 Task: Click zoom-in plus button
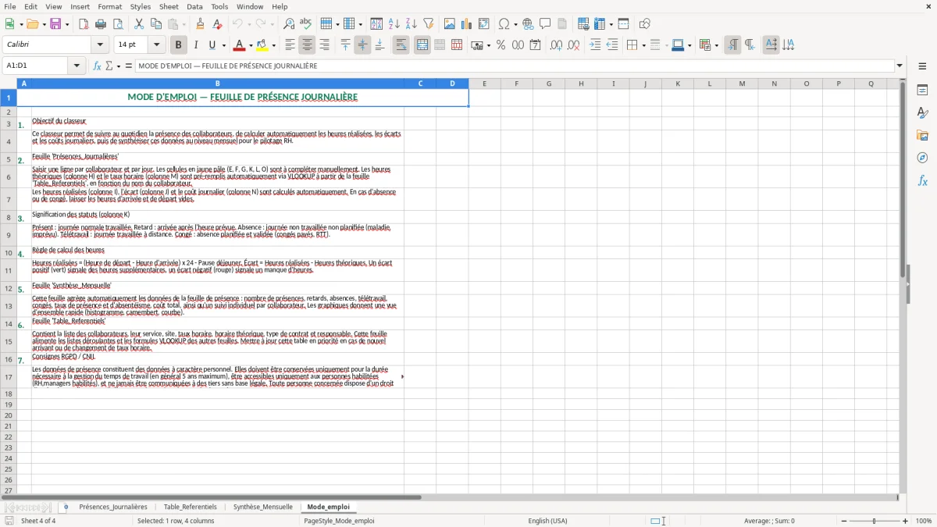coord(906,521)
